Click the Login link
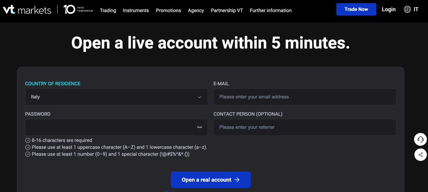 (388, 9)
